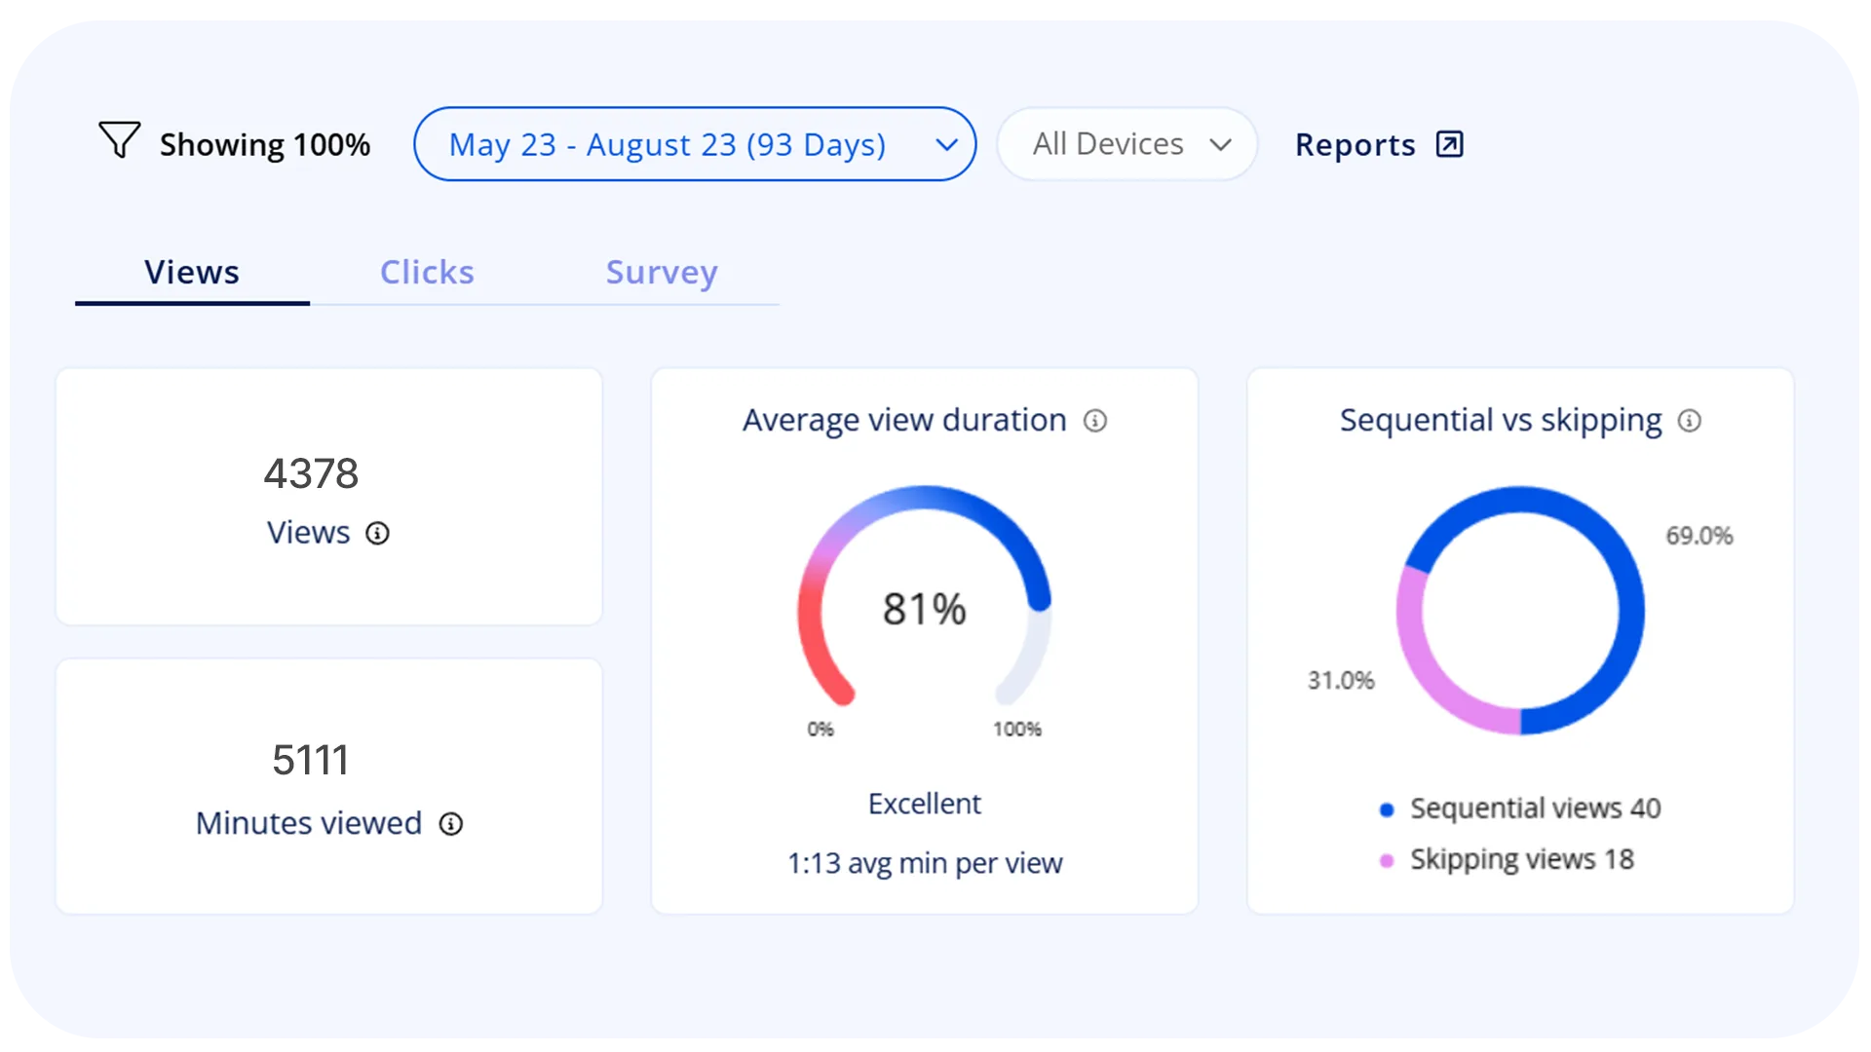Switch to the Clicks tab
The height and width of the screenshot is (1052, 1871).
[x=427, y=273]
